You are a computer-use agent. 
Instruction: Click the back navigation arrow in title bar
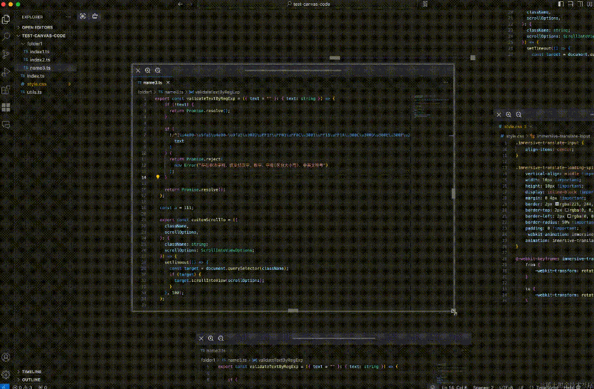click(180, 4)
